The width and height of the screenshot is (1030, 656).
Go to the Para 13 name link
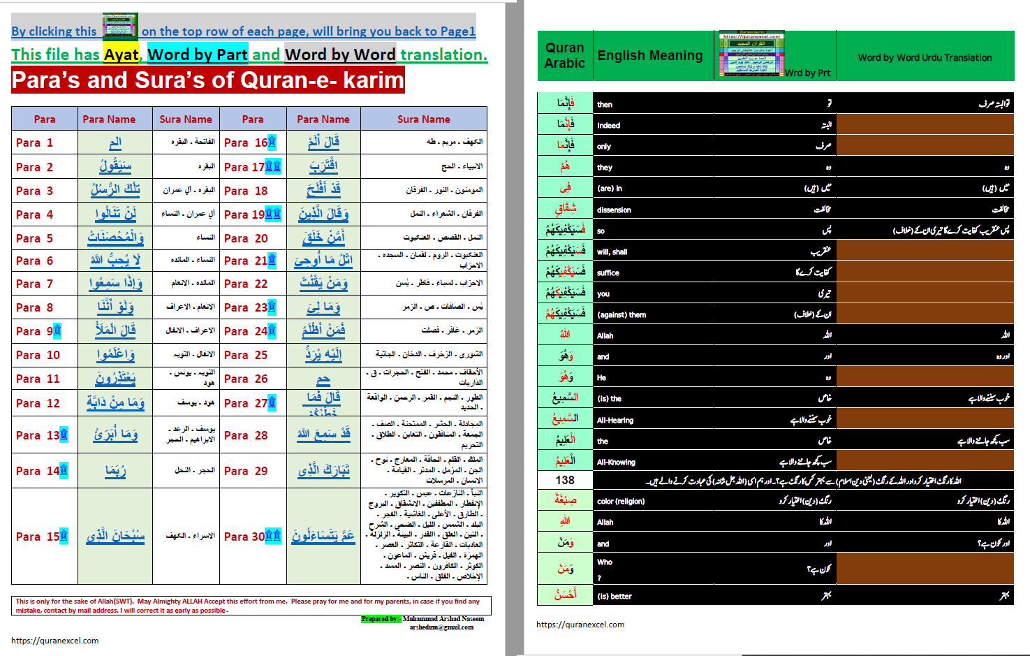115,435
